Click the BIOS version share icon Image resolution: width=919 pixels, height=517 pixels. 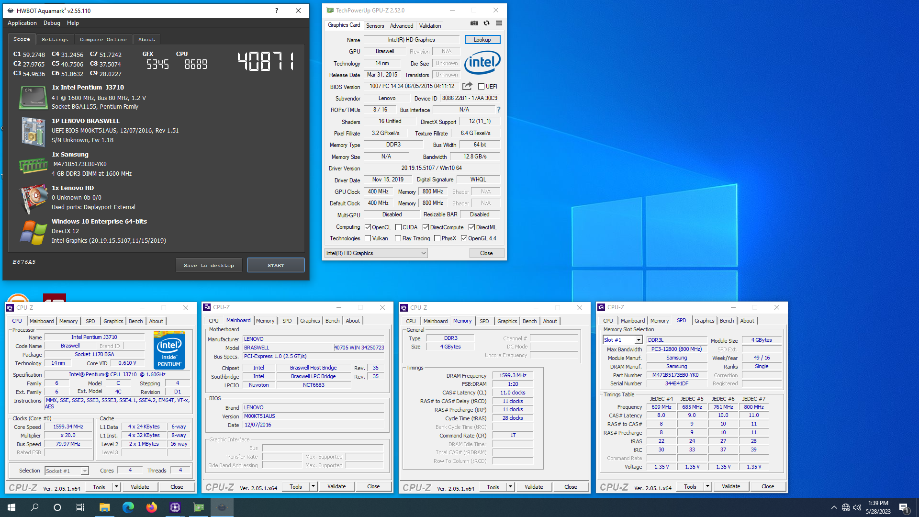(x=467, y=86)
